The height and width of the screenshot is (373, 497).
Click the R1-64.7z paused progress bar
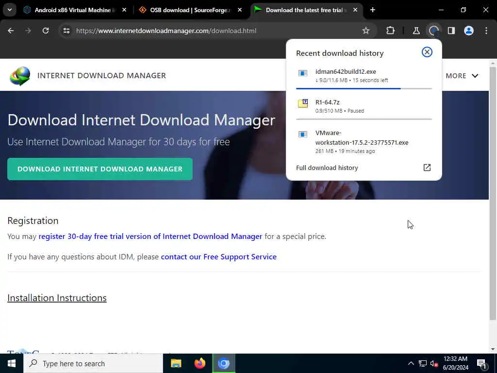(x=364, y=119)
